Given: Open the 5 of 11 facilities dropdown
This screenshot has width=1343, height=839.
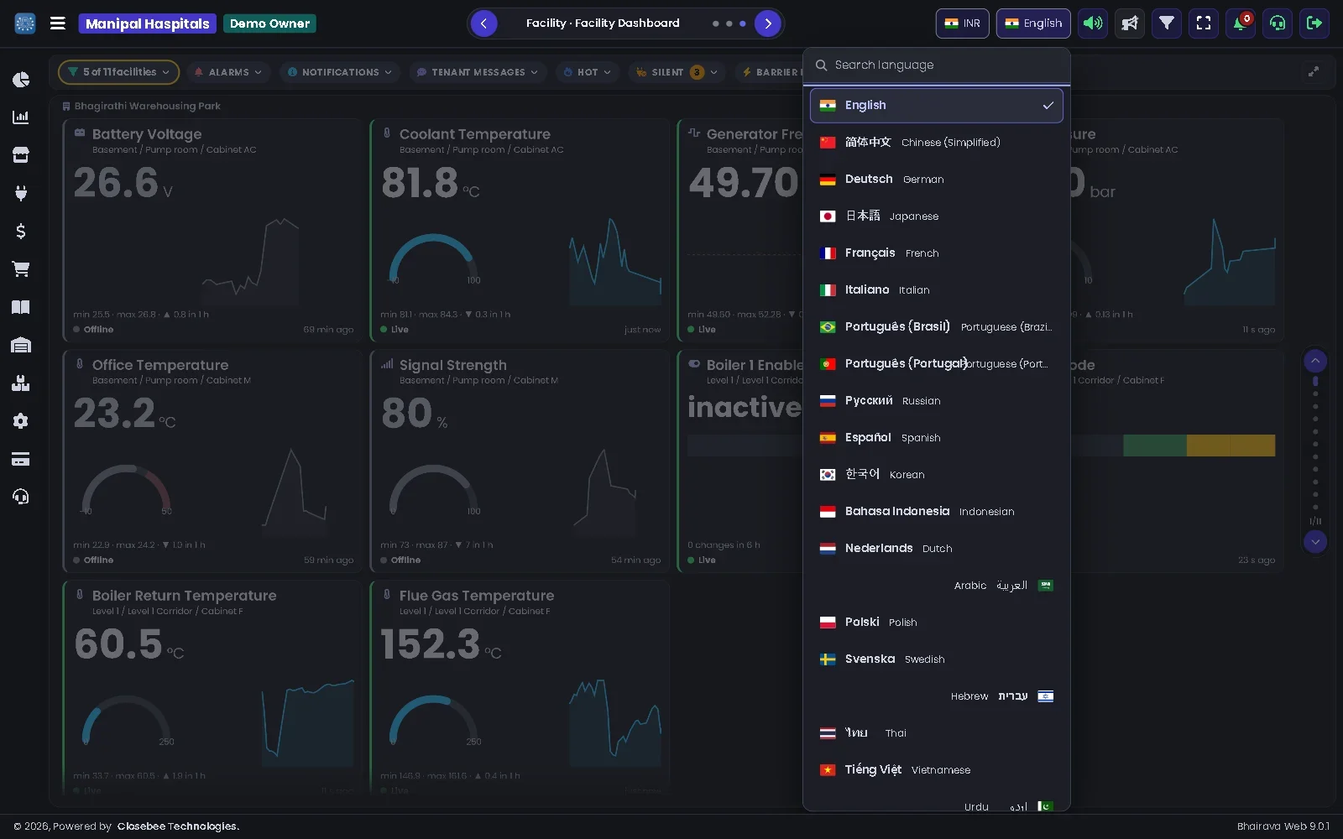Looking at the screenshot, I should [118, 72].
